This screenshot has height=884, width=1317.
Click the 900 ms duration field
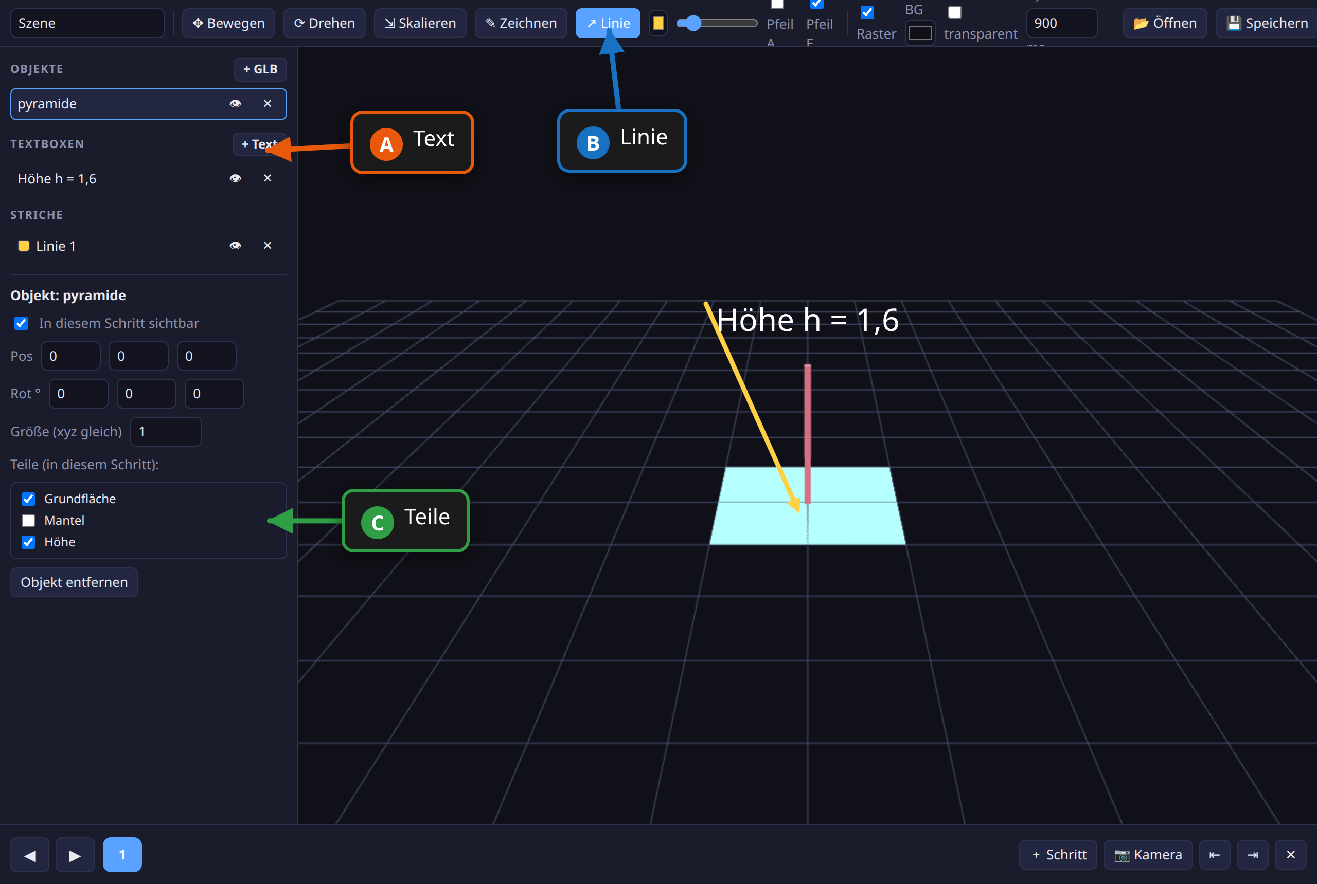click(x=1062, y=23)
